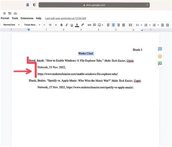Click the move to folder icon
172x147 pixels.
pyautogui.click(x=10, y=13)
